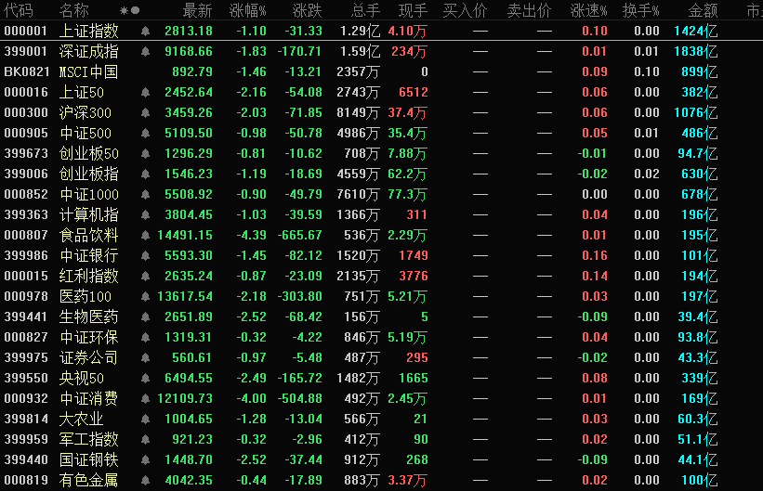The image size is (763, 491).
Task: Click the bell icon in 中证消费 row
Action: (x=145, y=398)
